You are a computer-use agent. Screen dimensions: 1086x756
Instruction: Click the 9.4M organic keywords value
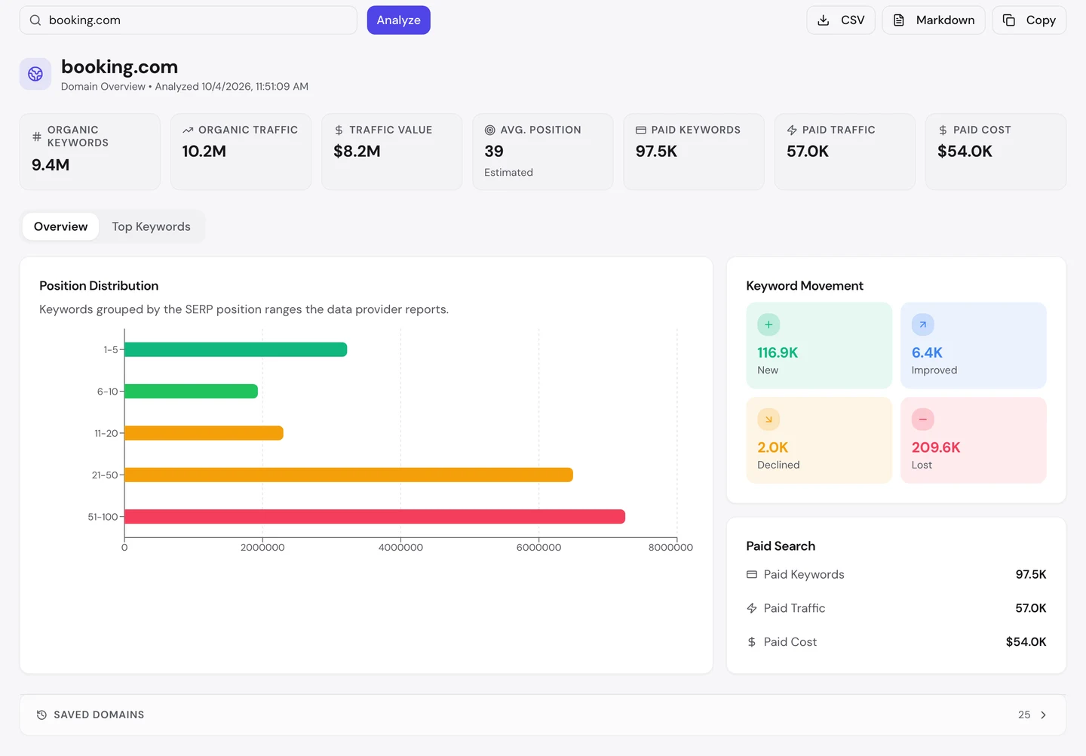pos(51,164)
